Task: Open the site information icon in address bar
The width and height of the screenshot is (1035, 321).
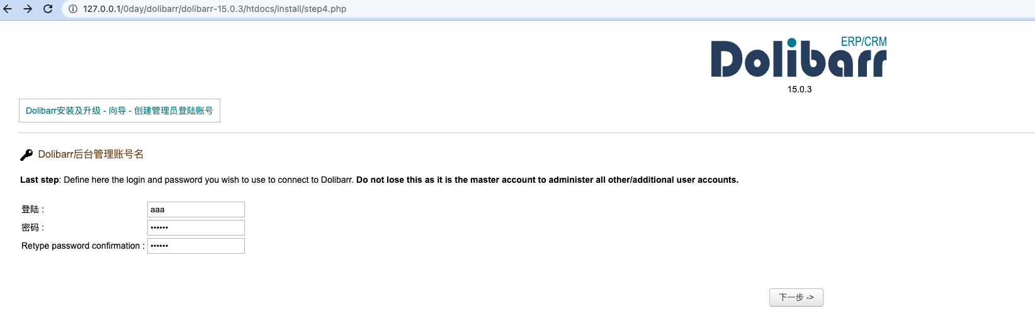Action: click(73, 9)
